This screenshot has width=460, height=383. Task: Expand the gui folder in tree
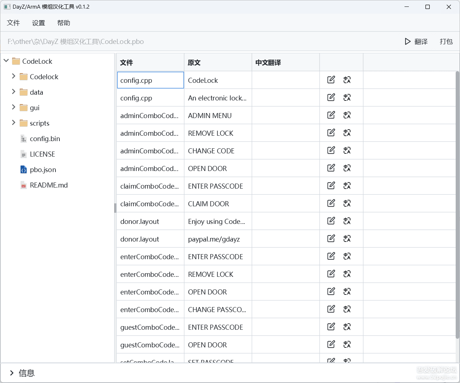[14, 107]
